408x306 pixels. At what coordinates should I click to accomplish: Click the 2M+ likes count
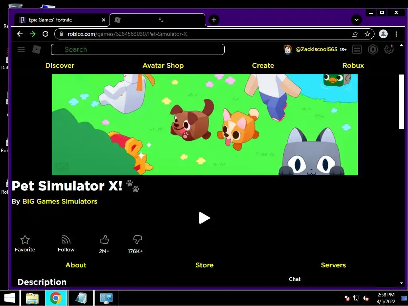point(104,251)
